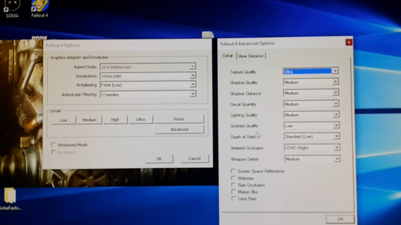
Task: Click the Weapon Debris label
Action: 245,159
